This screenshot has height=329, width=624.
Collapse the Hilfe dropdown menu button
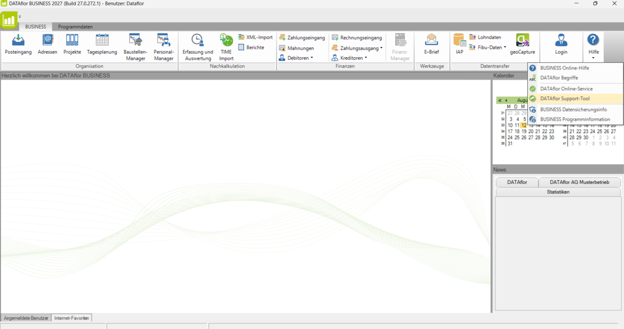(593, 47)
